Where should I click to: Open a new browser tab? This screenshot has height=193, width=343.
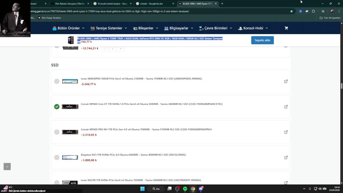[222, 4]
